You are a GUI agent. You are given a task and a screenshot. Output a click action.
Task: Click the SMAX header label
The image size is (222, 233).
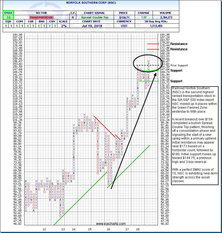(x=8, y=13)
